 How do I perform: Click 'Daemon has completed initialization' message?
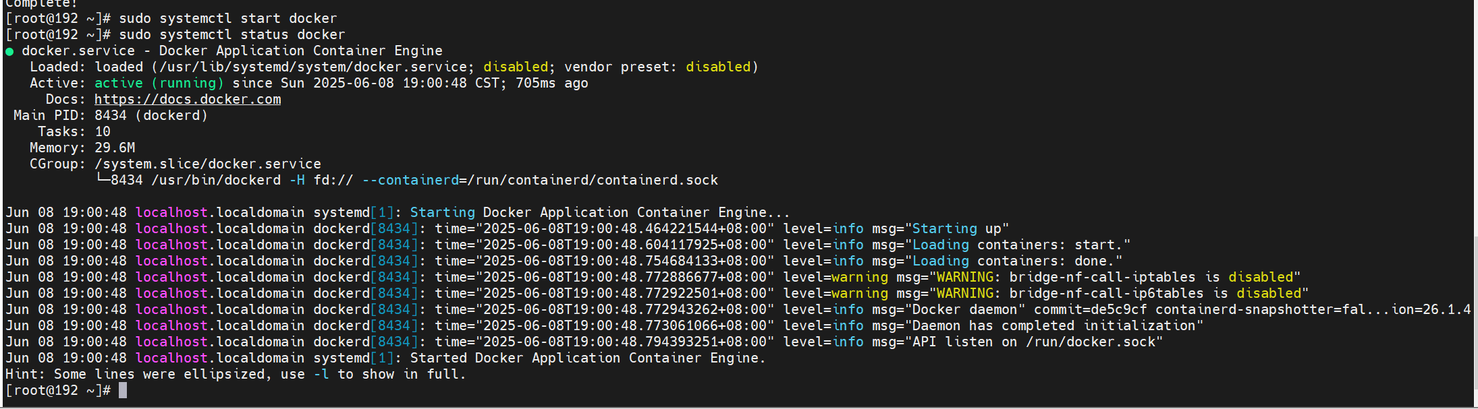coord(1053,325)
